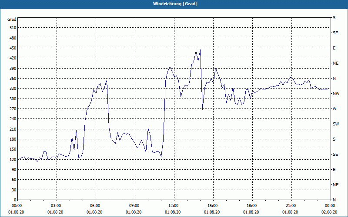Click the 480 y-axis value
This screenshot has width=348, height=217.
13,38
